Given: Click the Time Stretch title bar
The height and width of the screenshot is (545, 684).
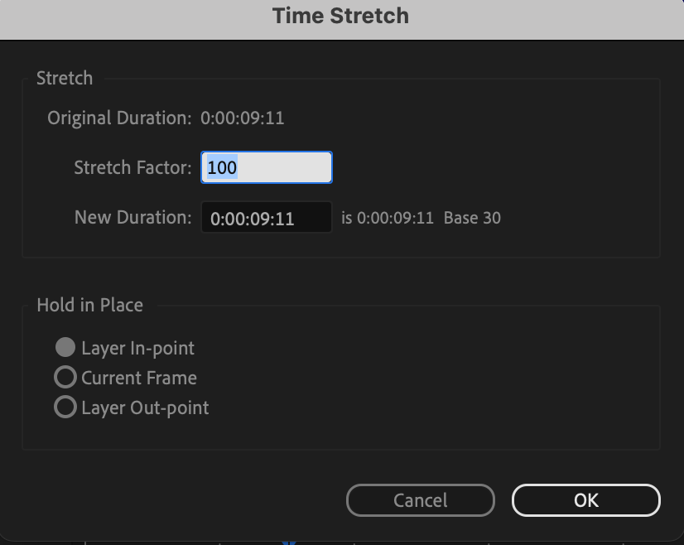Looking at the screenshot, I should [340, 16].
